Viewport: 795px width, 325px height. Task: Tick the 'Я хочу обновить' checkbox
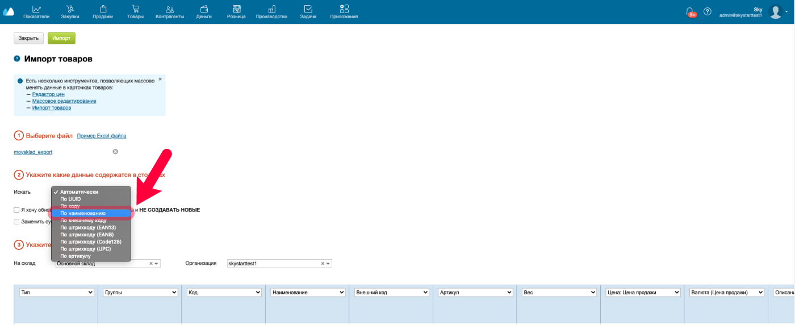click(x=17, y=210)
